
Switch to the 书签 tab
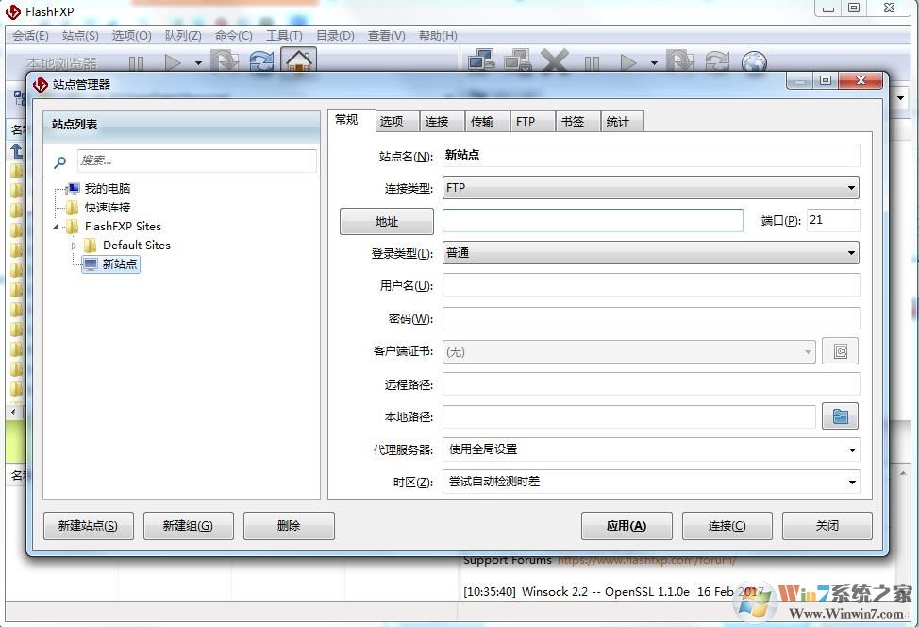(x=573, y=122)
